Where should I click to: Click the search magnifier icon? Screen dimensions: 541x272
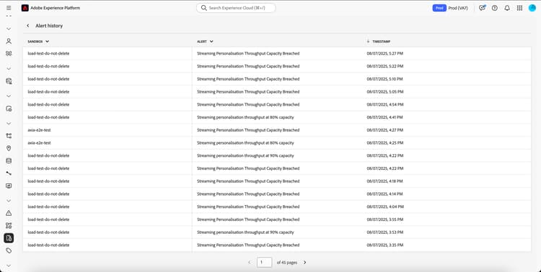point(204,8)
